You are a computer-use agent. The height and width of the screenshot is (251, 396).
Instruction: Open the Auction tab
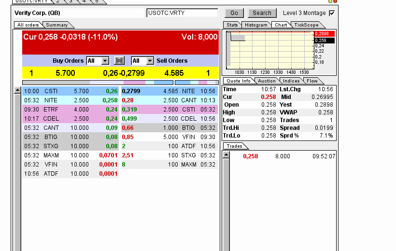(267, 81)
